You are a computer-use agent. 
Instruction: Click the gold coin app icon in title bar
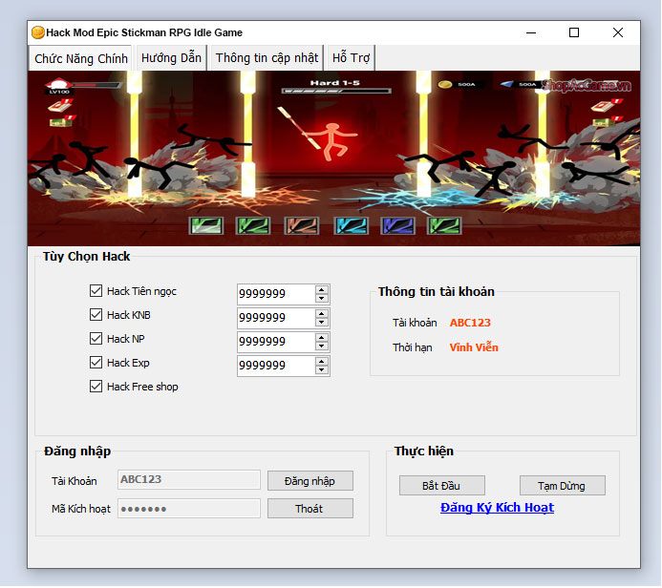[38, 32]
